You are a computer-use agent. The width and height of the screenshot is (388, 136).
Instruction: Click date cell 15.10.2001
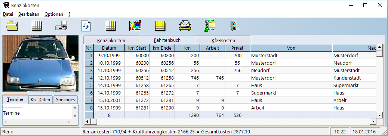pyautogui.click(x=109, y=101)
